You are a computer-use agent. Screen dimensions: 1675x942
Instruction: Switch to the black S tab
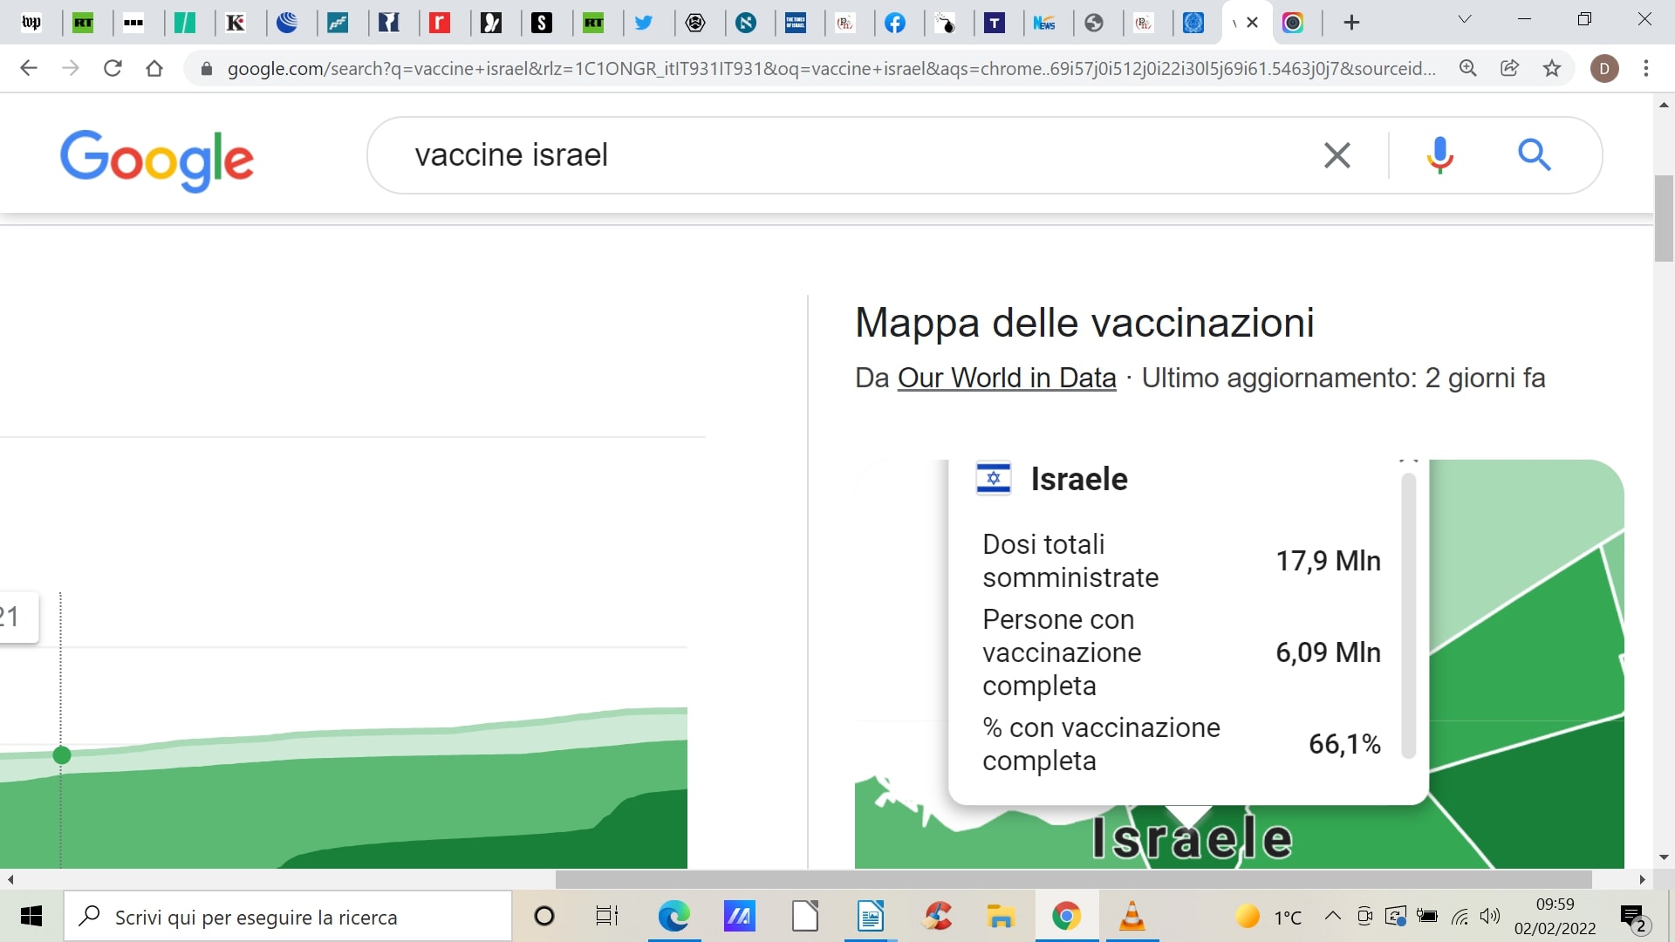coord(542,23)
